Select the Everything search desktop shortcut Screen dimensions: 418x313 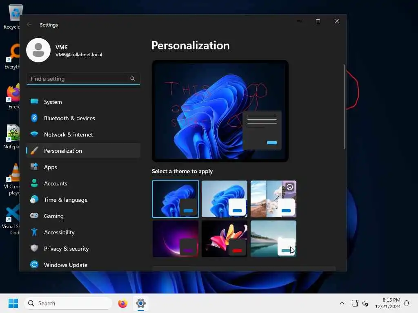pos(12,56)
